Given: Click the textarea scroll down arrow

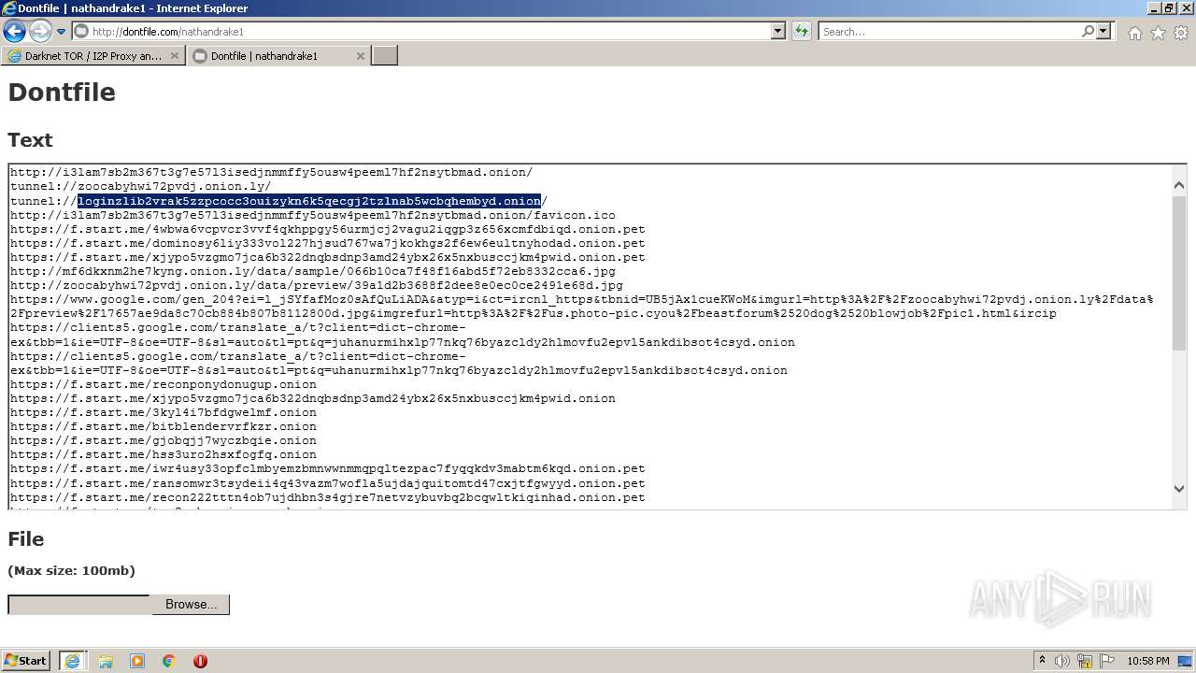Looking at the screenshot, I should [x=1178, y=489].
